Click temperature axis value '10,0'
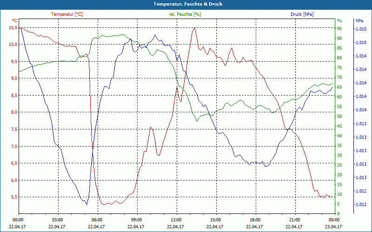 [13, 45]
